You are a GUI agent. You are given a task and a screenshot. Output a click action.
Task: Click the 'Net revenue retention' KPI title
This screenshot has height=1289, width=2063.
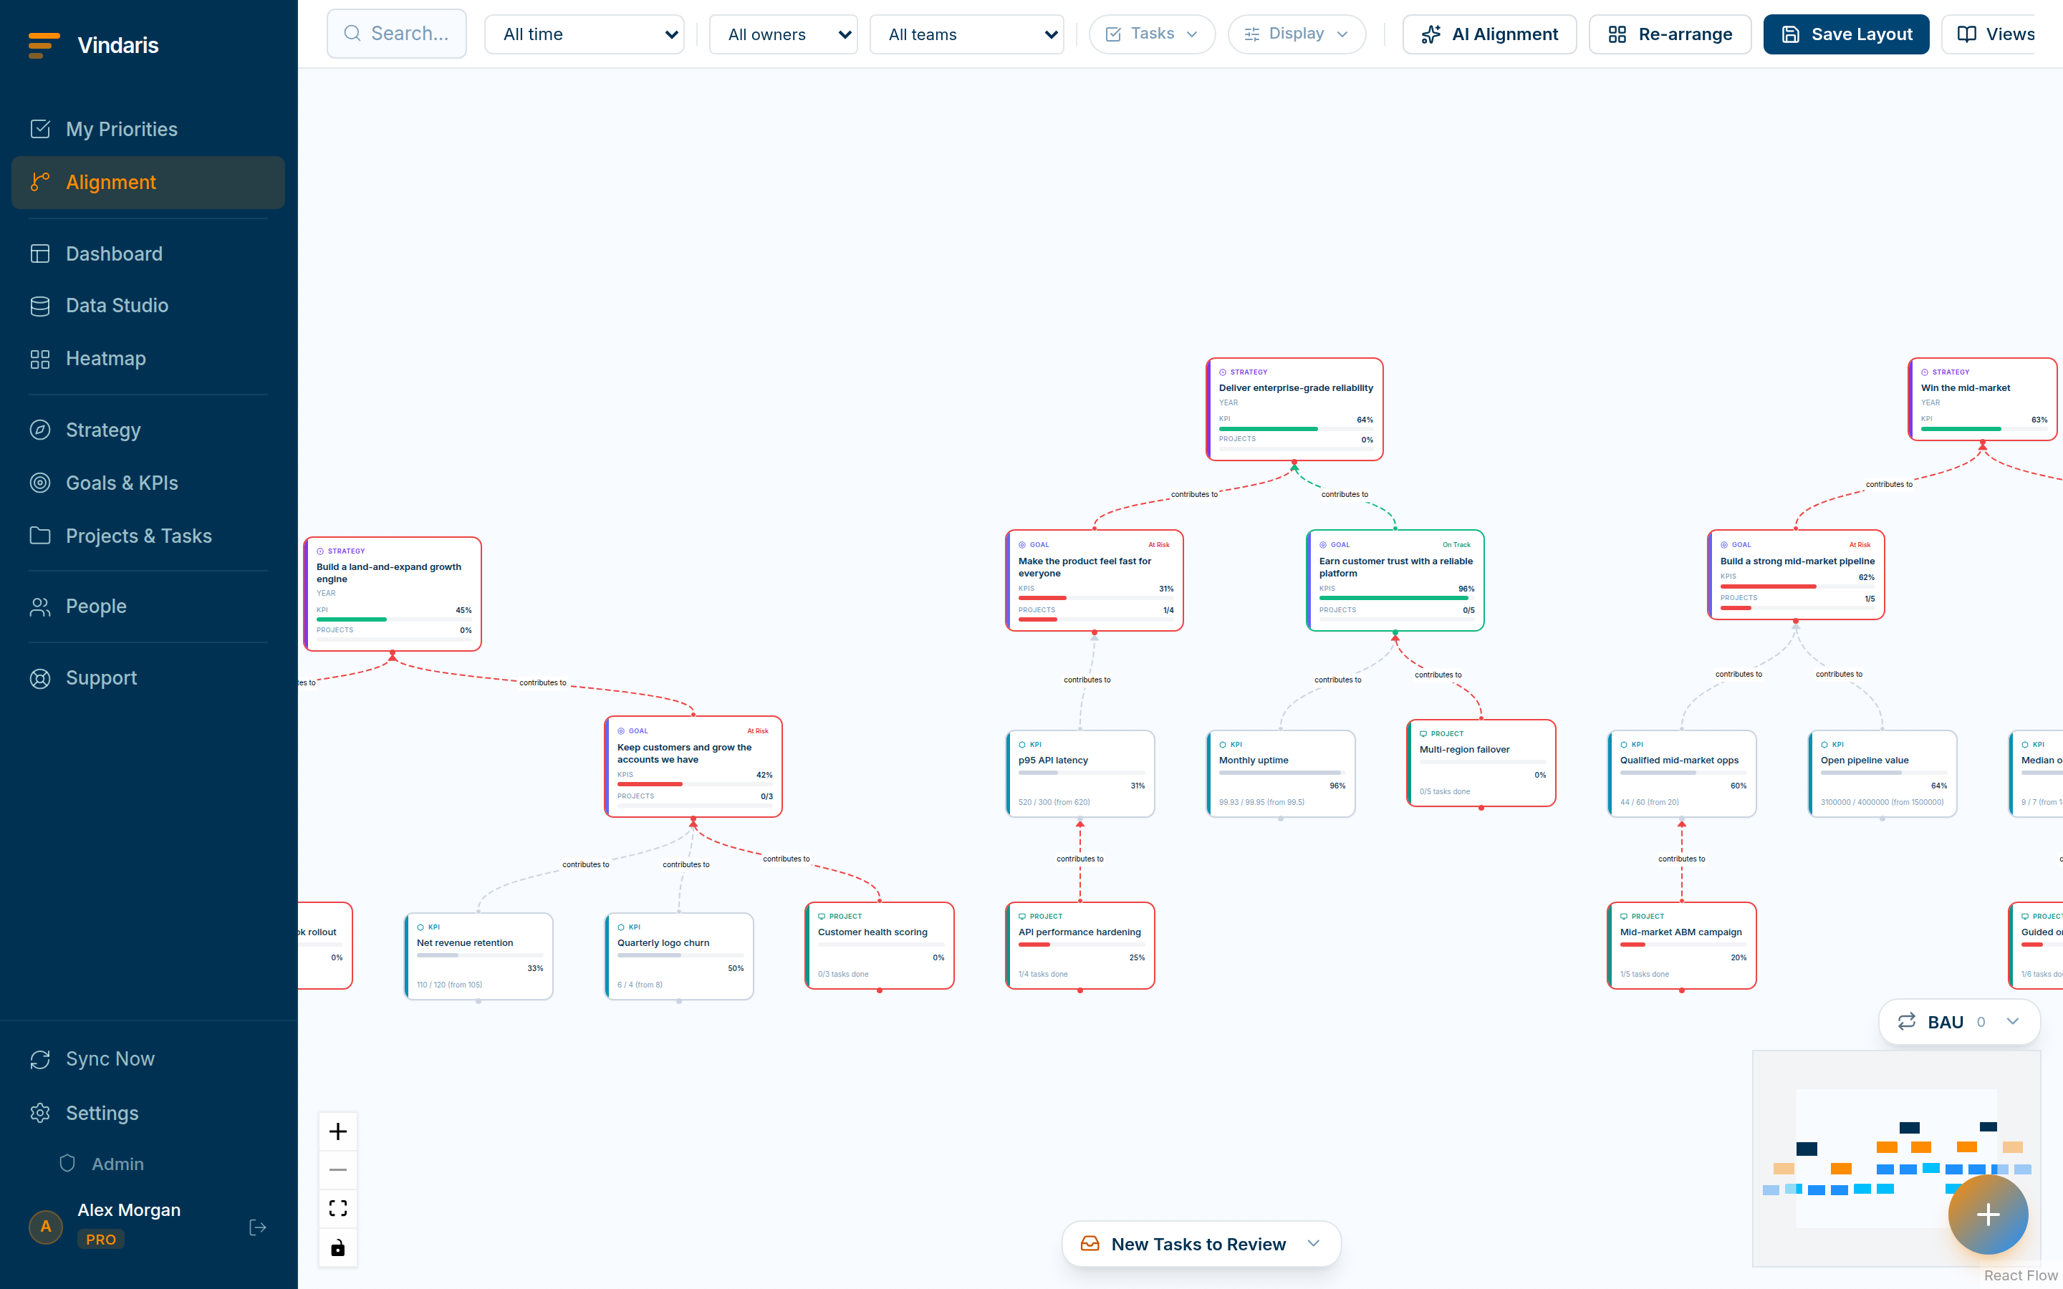coord(465,943)
